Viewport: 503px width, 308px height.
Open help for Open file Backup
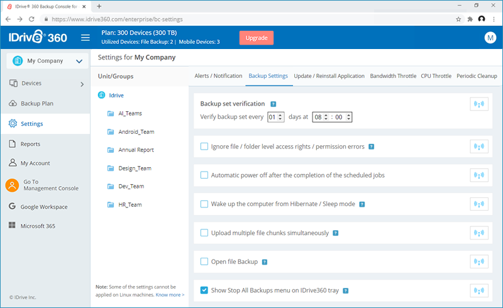[265, 261]
